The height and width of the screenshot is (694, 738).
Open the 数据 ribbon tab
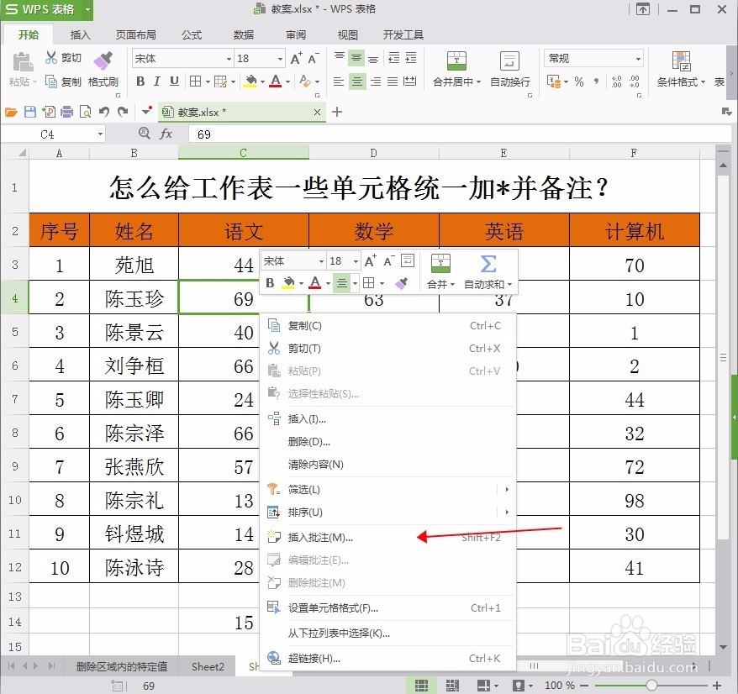pyautogui.click(x=244, y=34)
